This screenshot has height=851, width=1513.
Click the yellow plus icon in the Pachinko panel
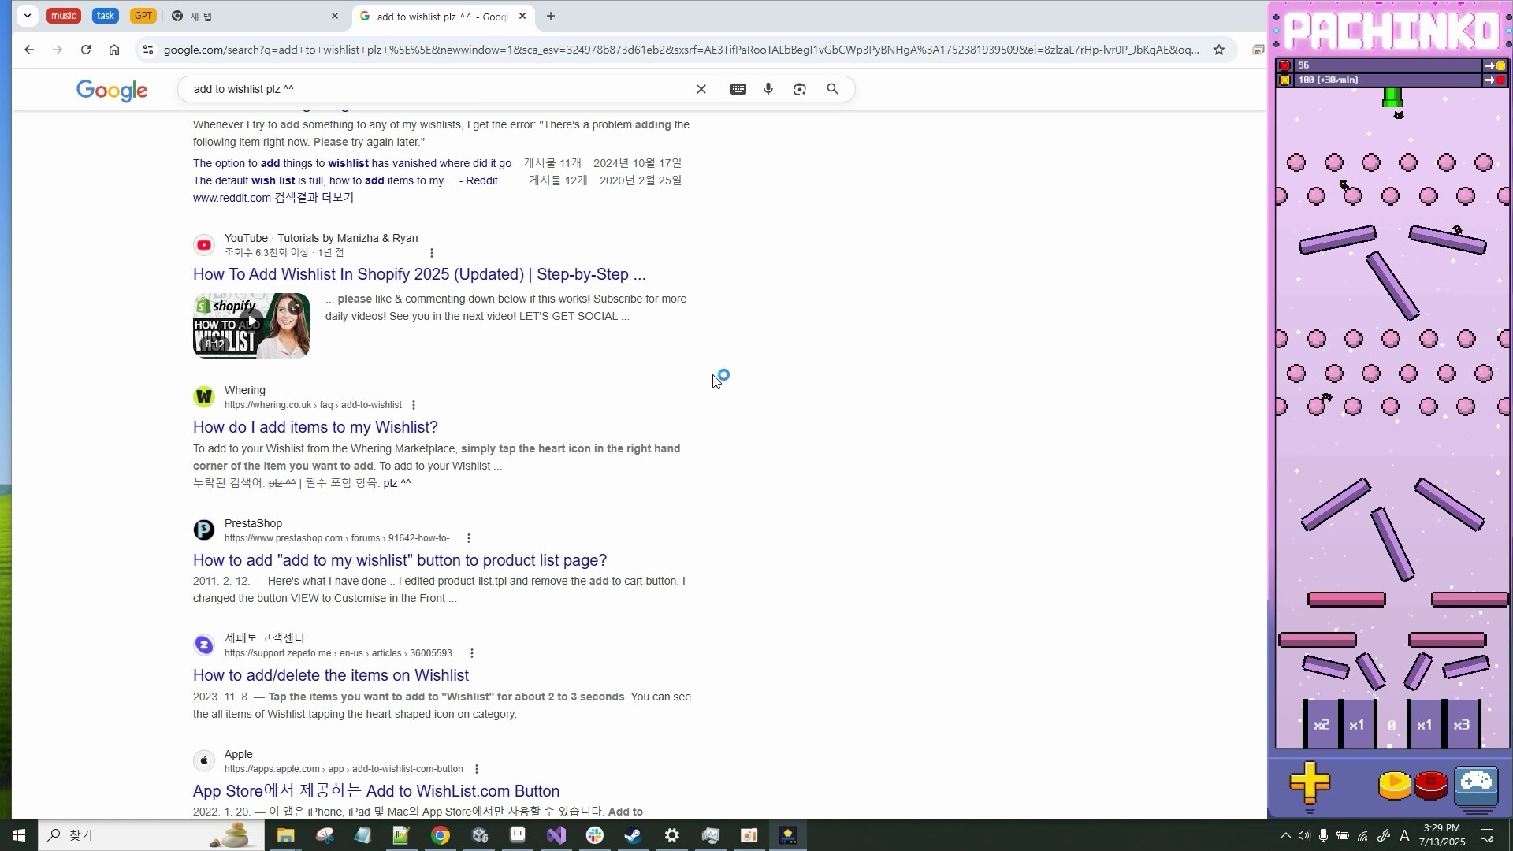pos(1310,786)
